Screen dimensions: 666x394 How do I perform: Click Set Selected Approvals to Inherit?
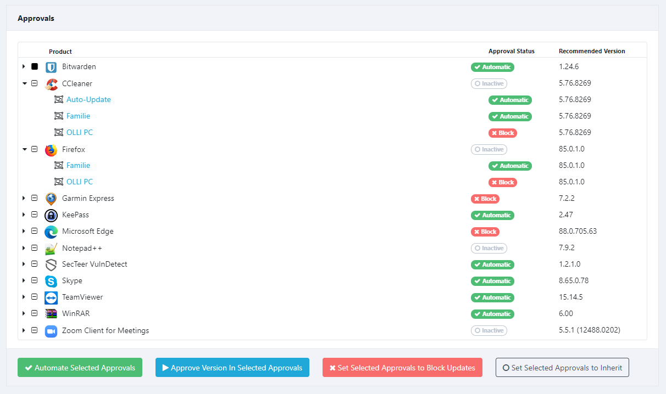coord(562,368)
